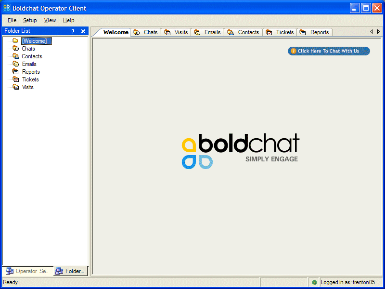Screen dimensions: 385x289
Task: Pin the Folder List panel
Action: point(73,31)
